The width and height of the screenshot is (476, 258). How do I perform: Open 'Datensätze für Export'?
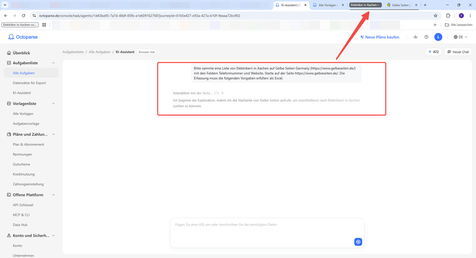29,83
